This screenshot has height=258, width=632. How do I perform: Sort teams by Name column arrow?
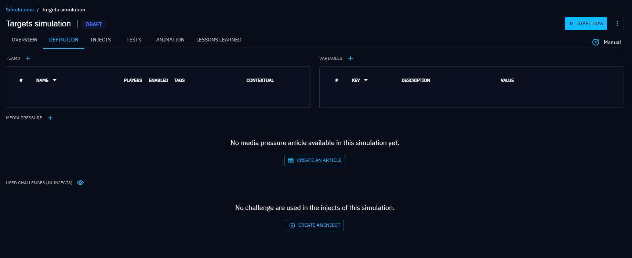55,80
